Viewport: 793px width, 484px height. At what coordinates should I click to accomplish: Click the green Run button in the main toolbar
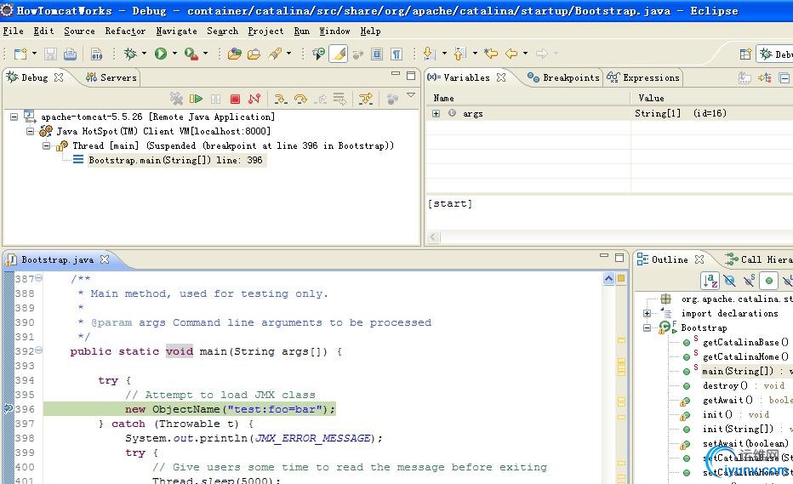161,53
